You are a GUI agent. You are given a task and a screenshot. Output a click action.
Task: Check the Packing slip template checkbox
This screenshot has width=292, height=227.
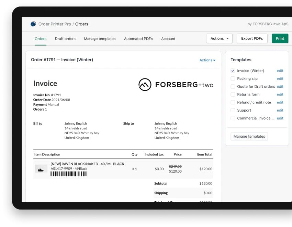pos(233,79)
